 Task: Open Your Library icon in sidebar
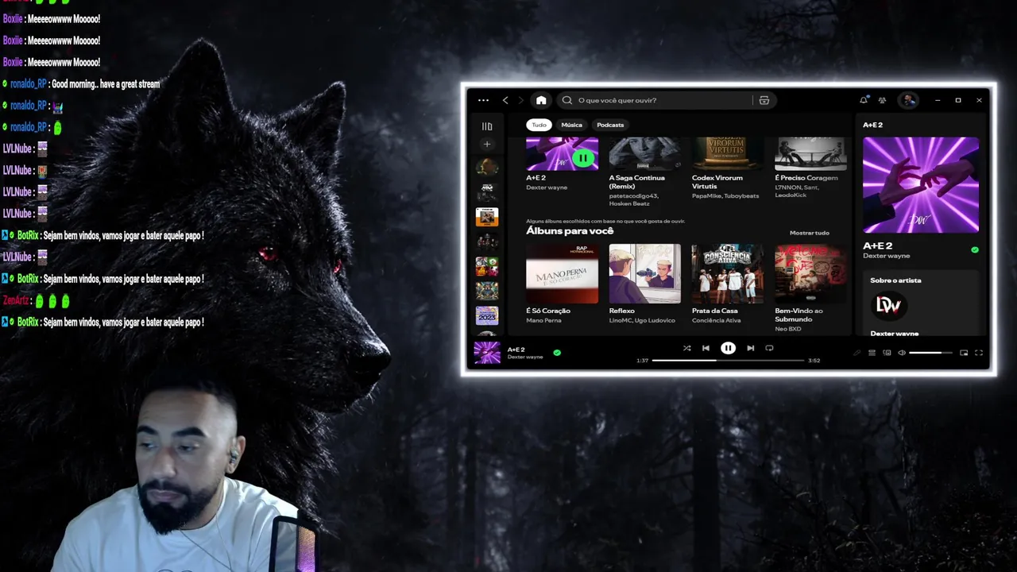(487, 126)
